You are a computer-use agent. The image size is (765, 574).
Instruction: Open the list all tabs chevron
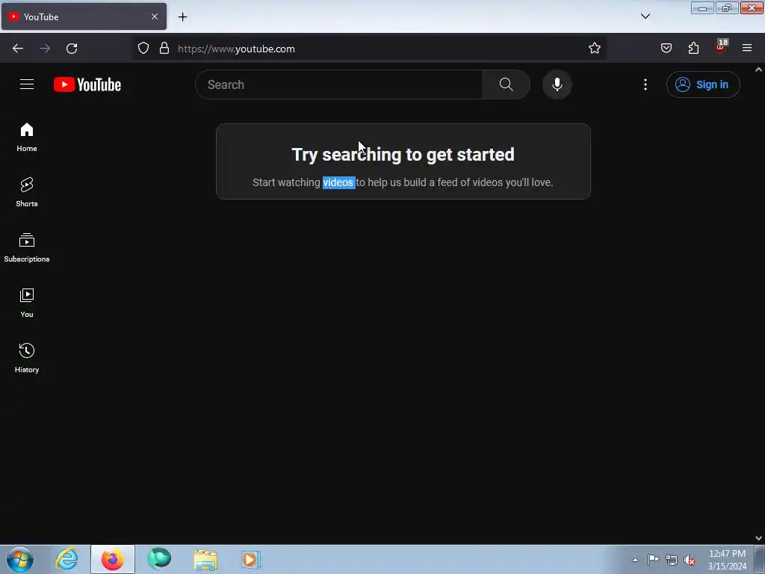[x=645, y=16]
